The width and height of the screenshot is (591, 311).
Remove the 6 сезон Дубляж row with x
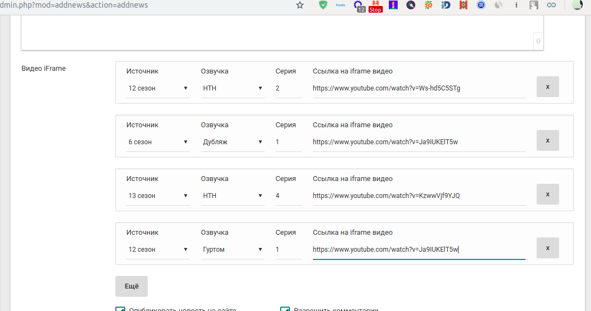548,140
